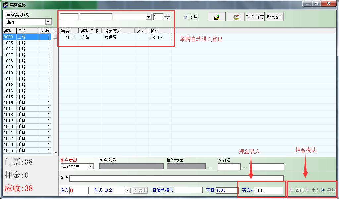Select guest 1011 row
The image size is (339, 199).
click(x=27, y=79)
